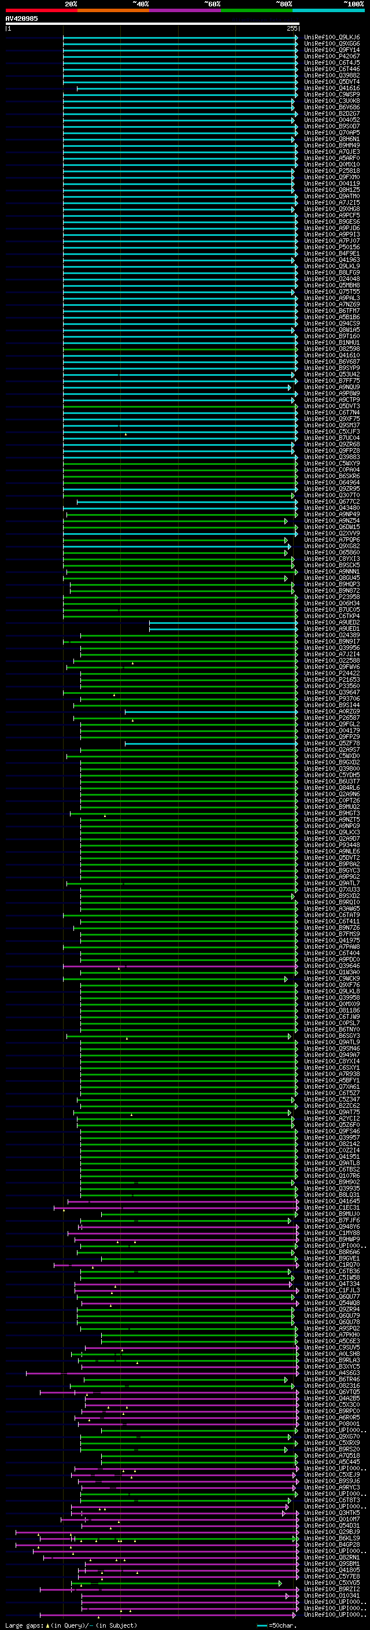Click the purple alignment arrowhead for UniRef100_Q4T334
Image resolution: width=370 pixels, height=1630 pixels.
pyautogui.click(x=291, y=1284)
